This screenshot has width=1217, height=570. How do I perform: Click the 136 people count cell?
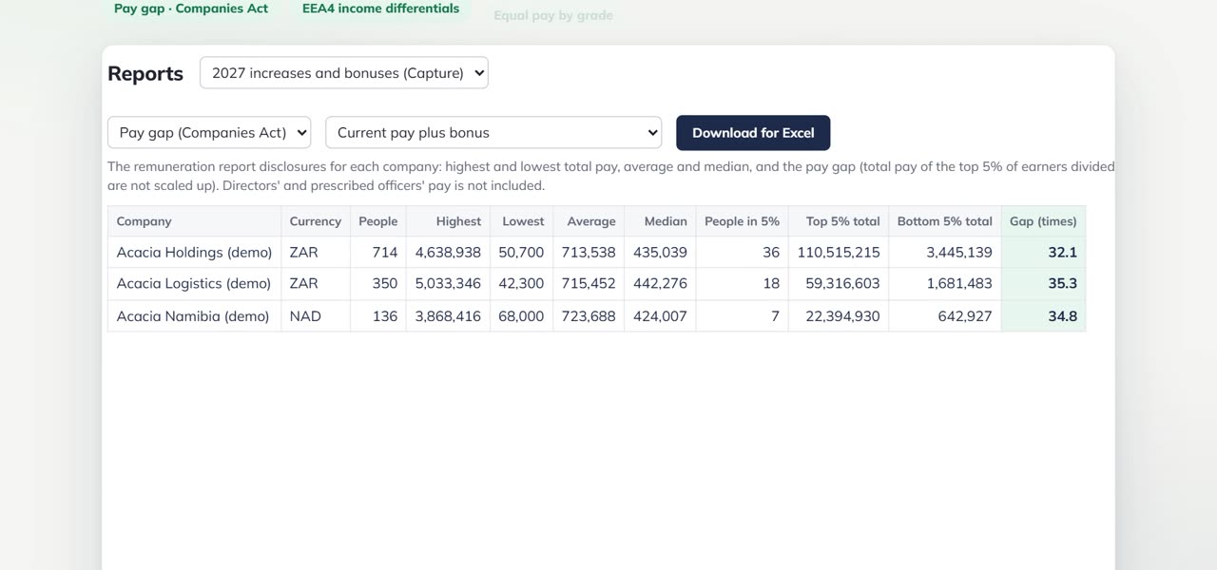pos(378,316)
